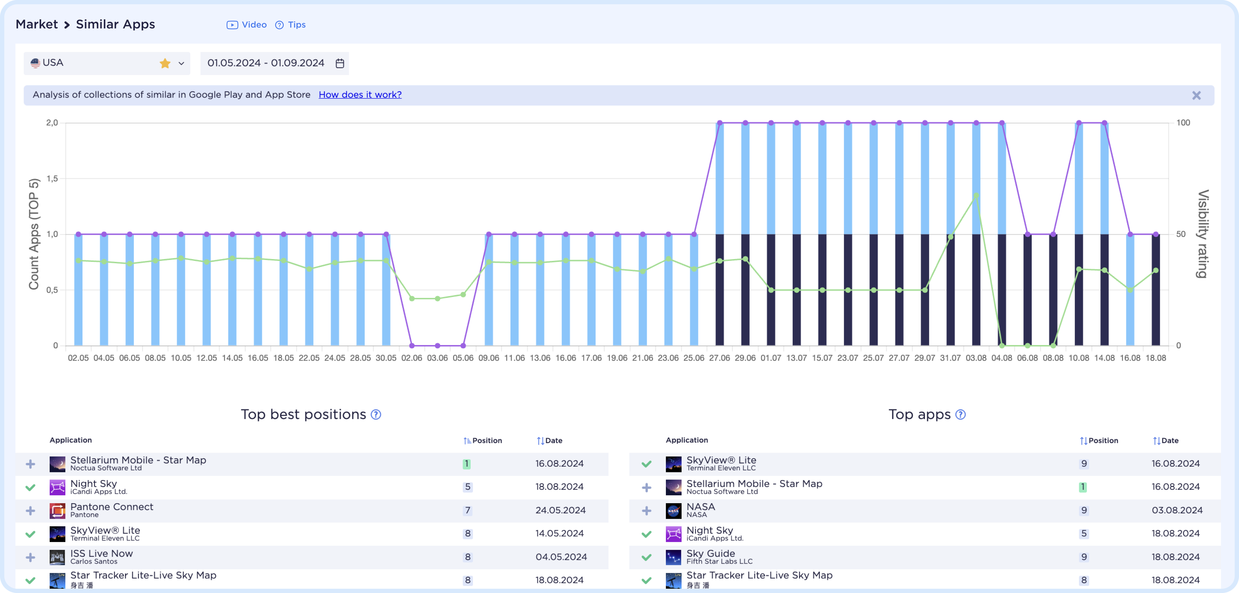
Task: Toggle Night Sky checkmark in Top best positions
Action: point(30,487)
